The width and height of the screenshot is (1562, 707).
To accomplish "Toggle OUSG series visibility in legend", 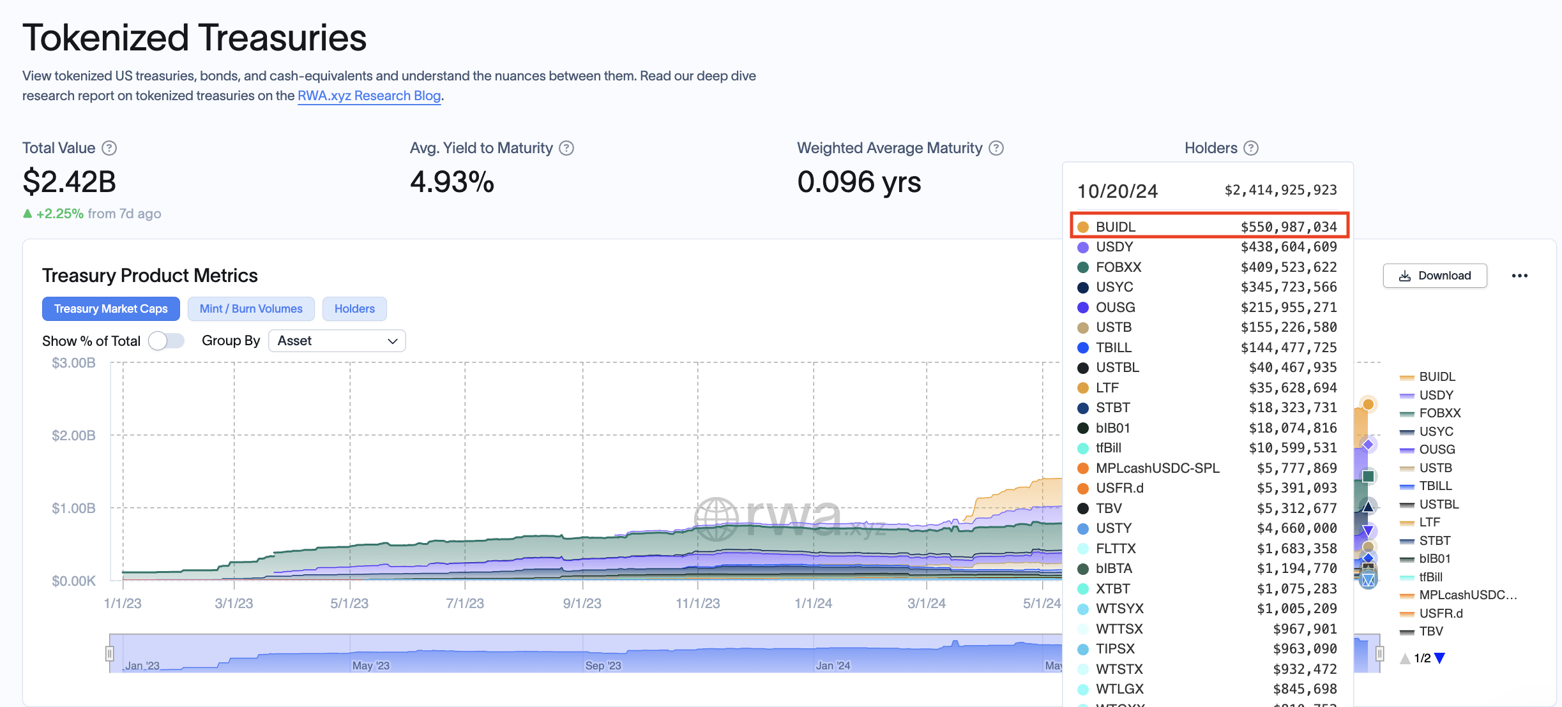I will (x=1437, y=449).
